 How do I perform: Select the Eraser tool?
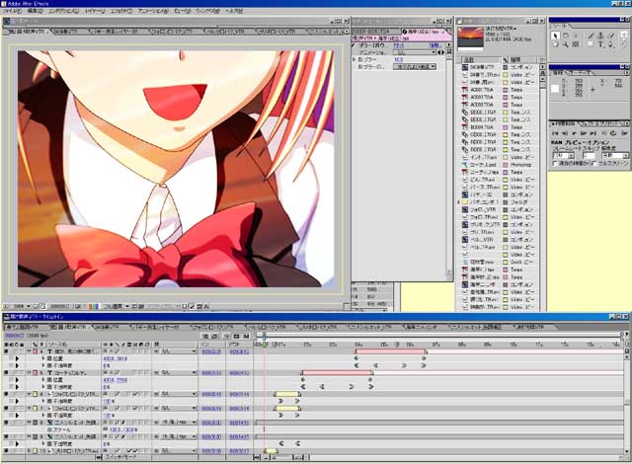[x=611, y=36]
